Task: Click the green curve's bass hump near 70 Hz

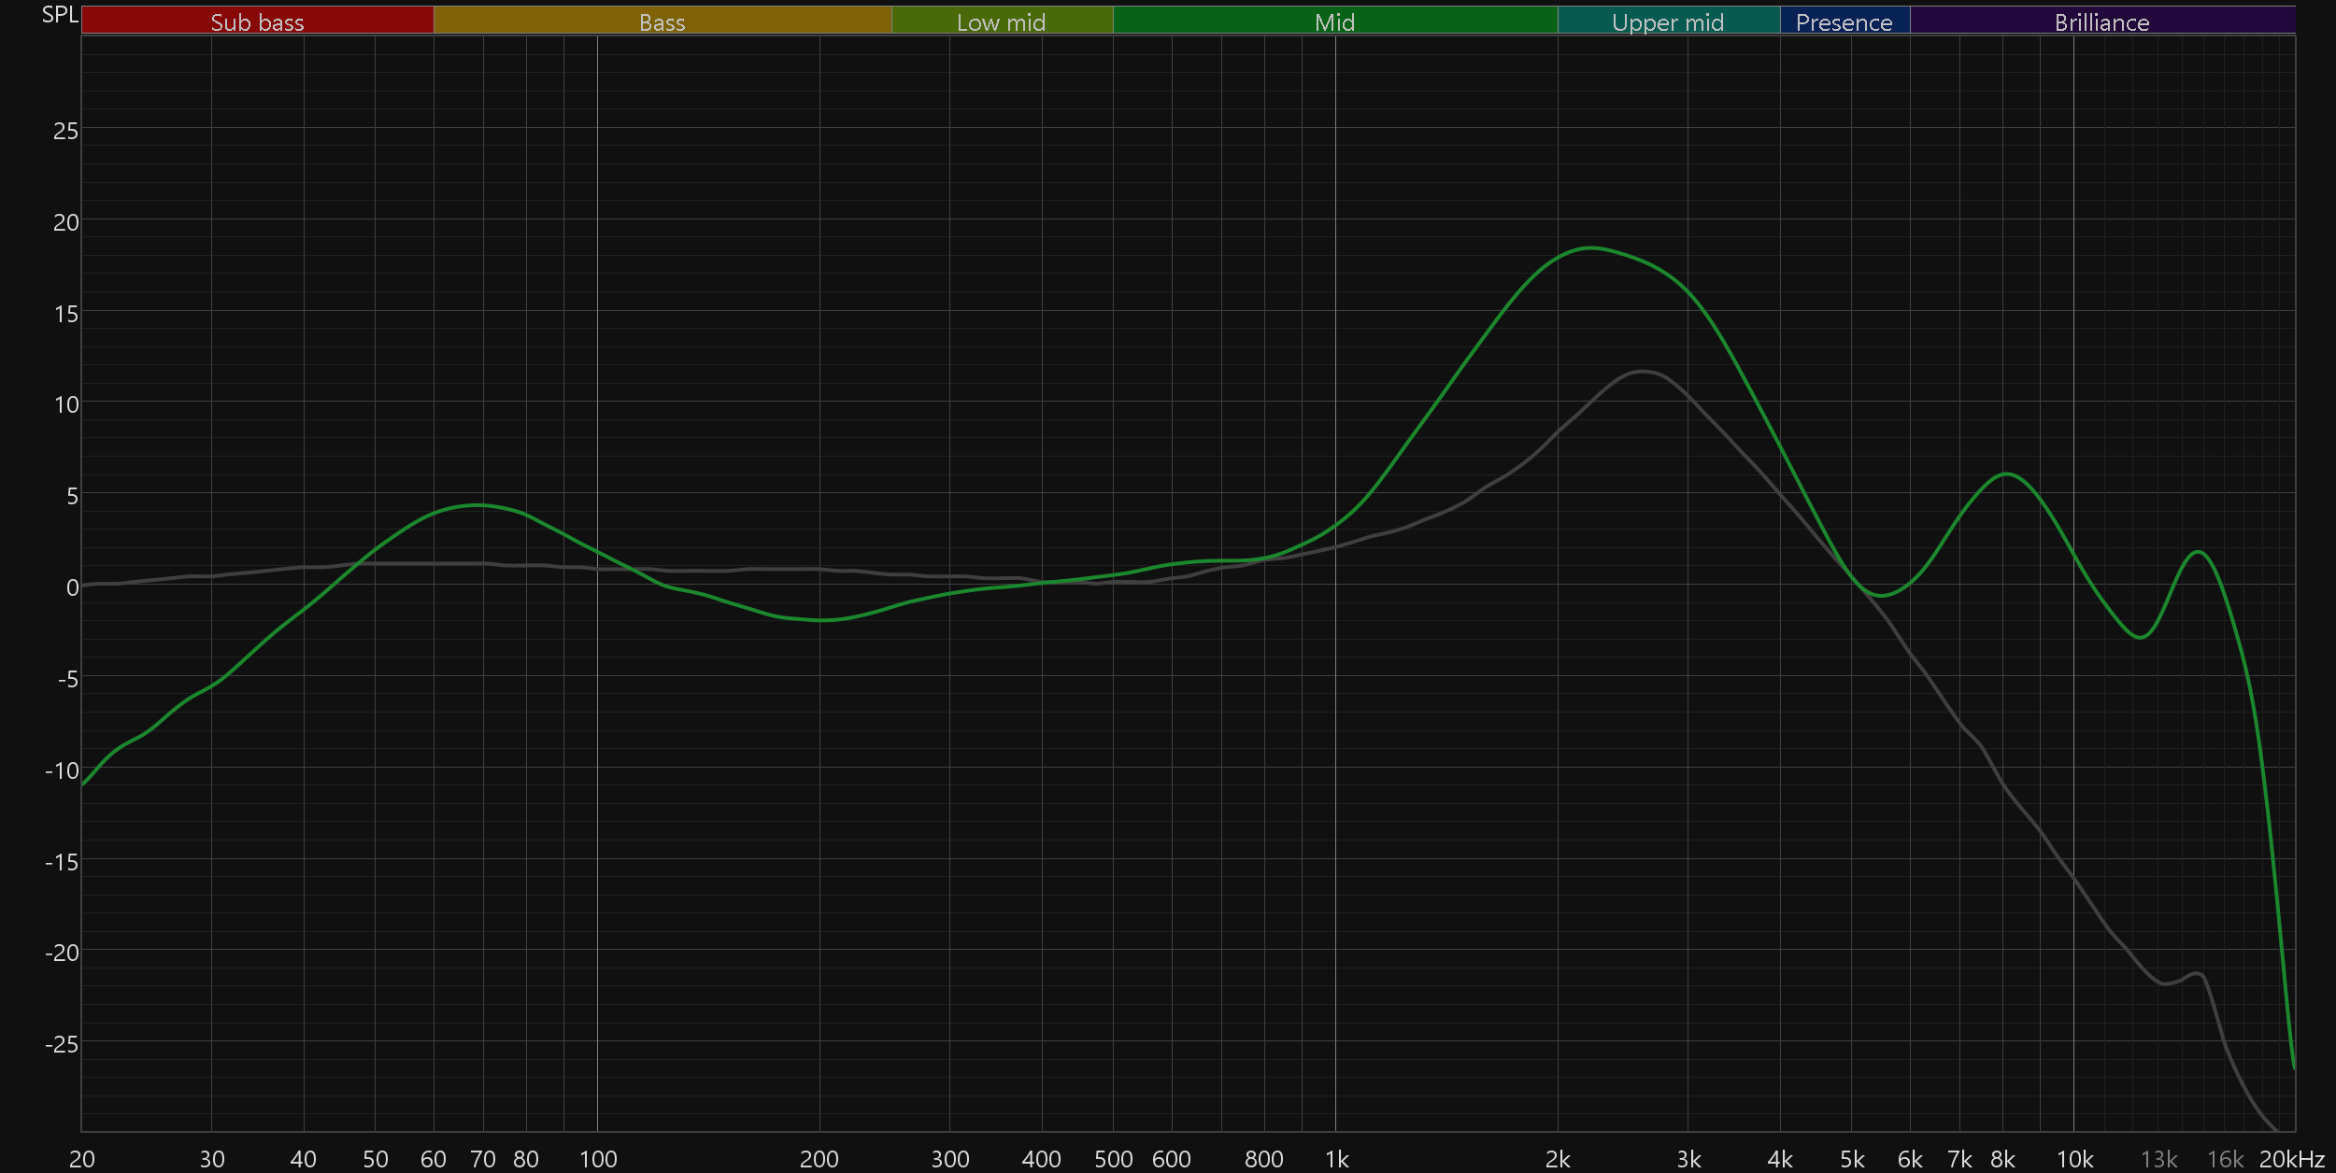Action: (477, 505)
